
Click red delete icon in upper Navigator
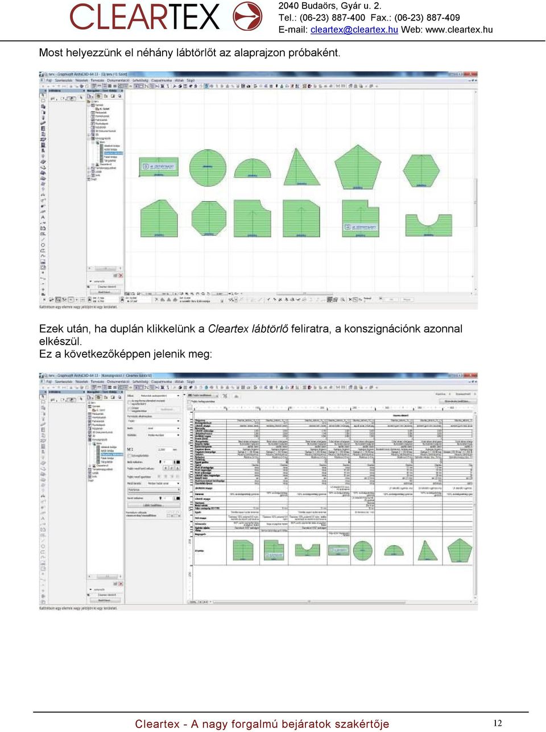tap(120, 275)
